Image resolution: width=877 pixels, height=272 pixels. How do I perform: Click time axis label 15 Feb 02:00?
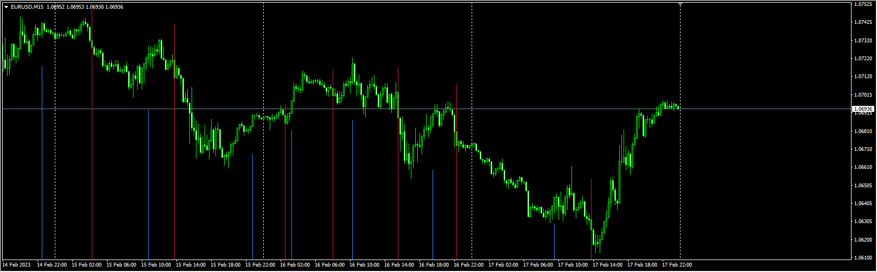(87, 265)
